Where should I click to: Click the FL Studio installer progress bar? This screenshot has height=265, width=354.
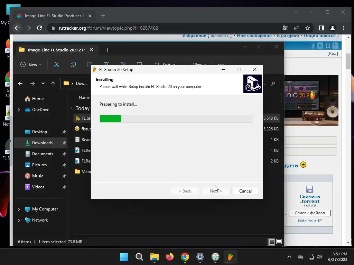176,119
